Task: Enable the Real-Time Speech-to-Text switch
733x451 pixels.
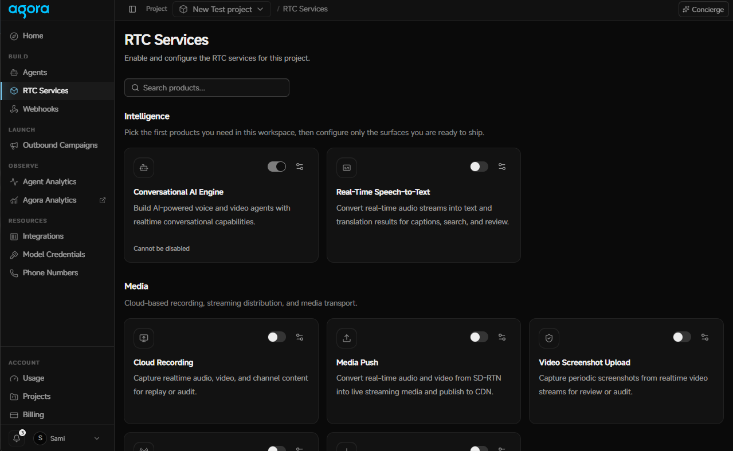Action: click(479, 167)
